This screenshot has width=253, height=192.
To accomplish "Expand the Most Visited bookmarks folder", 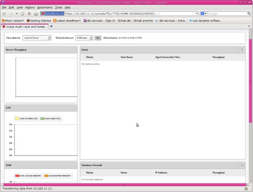I will (x=13, y=20).
